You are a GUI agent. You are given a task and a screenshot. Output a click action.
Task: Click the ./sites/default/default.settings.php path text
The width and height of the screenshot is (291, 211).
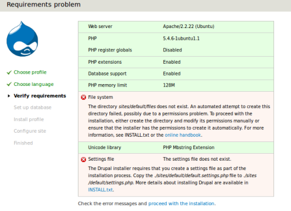click(x=191, y=175)
